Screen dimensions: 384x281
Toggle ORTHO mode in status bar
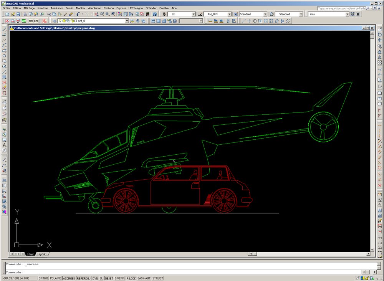pos(43,278)
